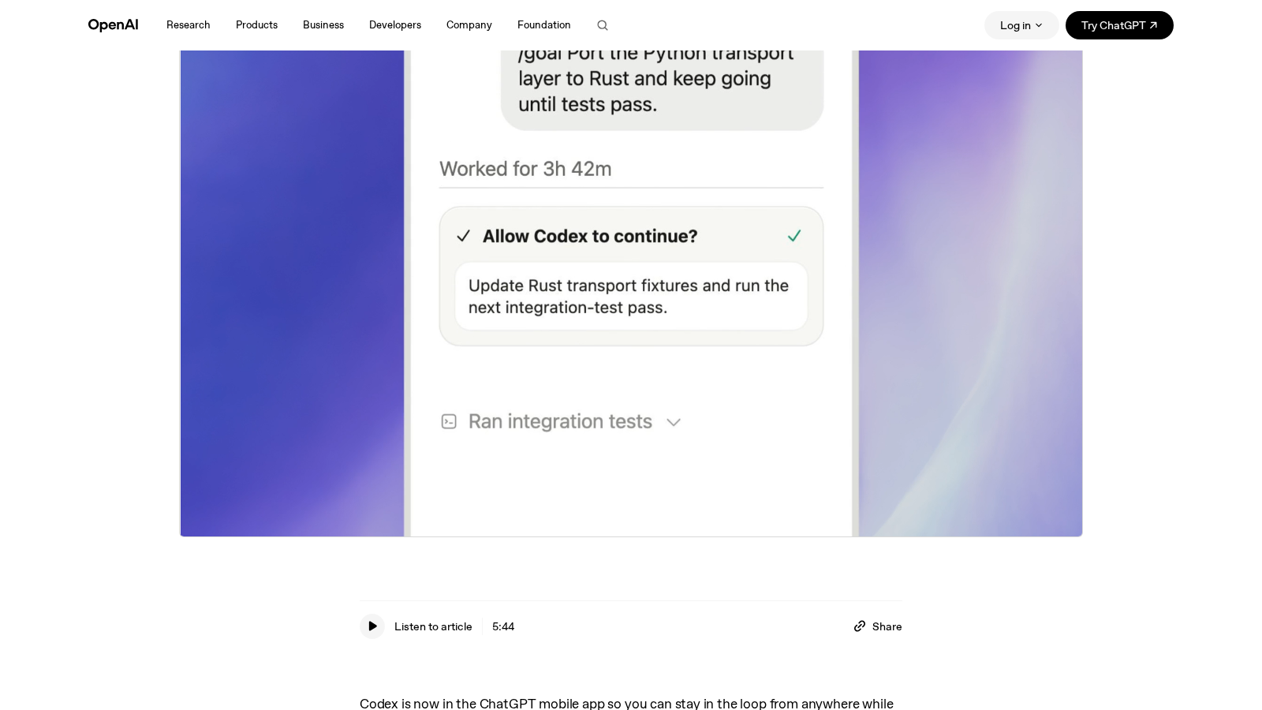Open the Log in dropdown
This screenshot has width=1262, height=710.
coord(1021,25)
